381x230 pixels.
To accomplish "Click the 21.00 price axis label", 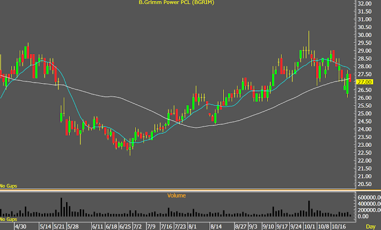I will pos(365,176).
